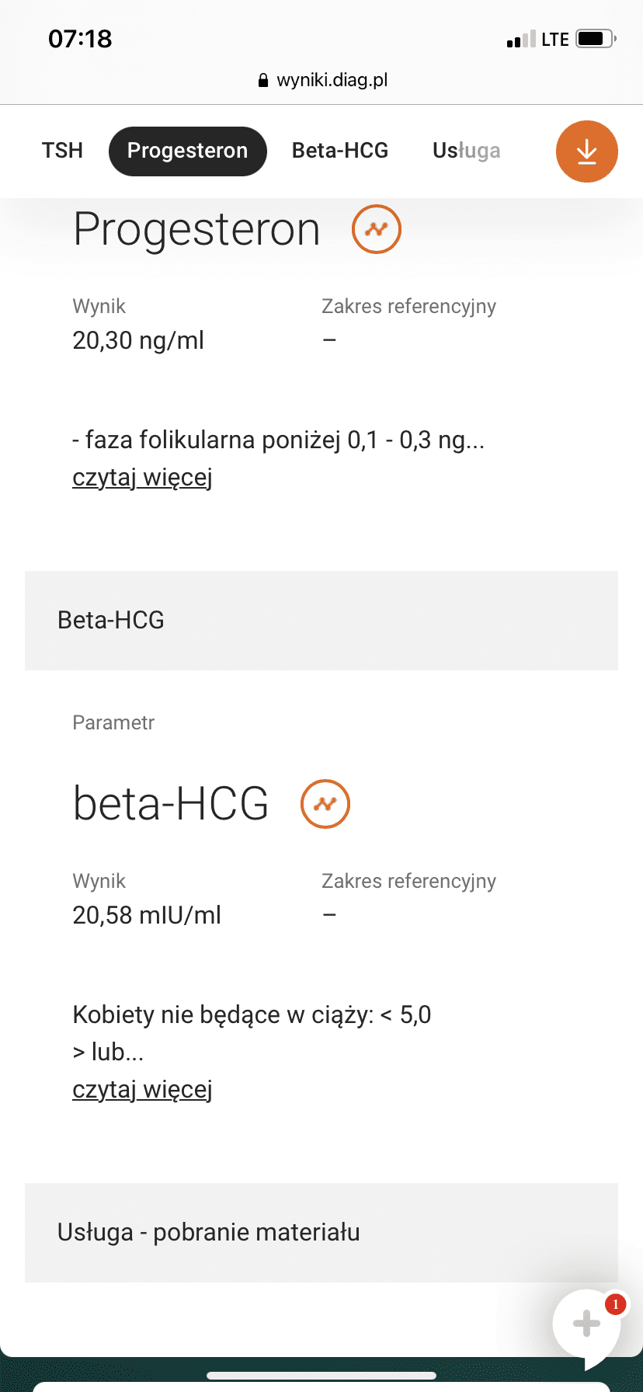
Task: Tap the padlock icon in the address bar
Action: pyautogui.click(x=263, y=80)
